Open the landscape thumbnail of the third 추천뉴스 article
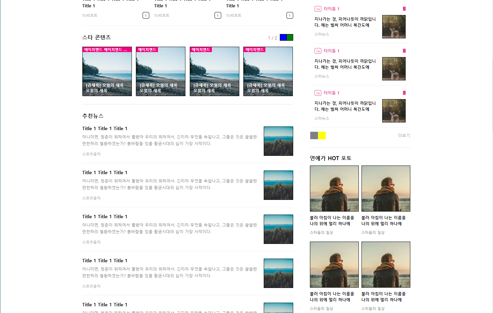493x313 pixels. coord(278,229)
